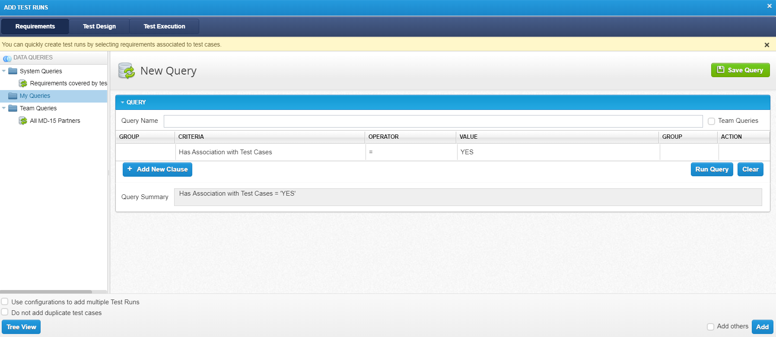Open the Test Execution tab

[x=164, y=26]
